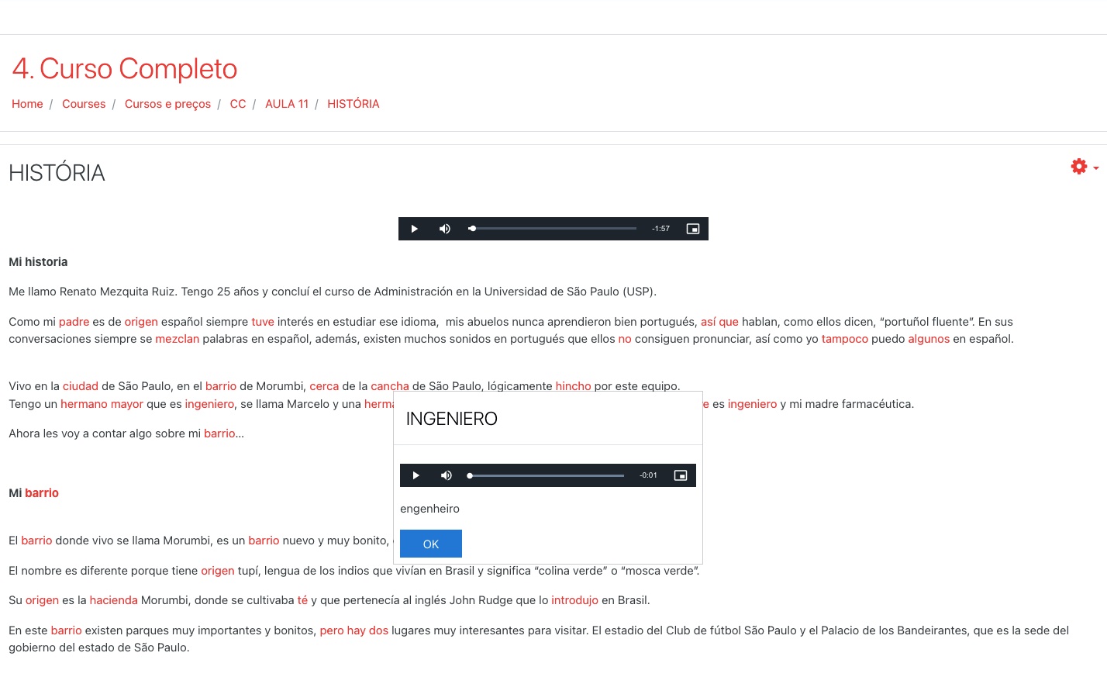The height and width of the screenshot is (677, 1107).
Task: Click the glossary word 'pero'
Action: [332, 630]
